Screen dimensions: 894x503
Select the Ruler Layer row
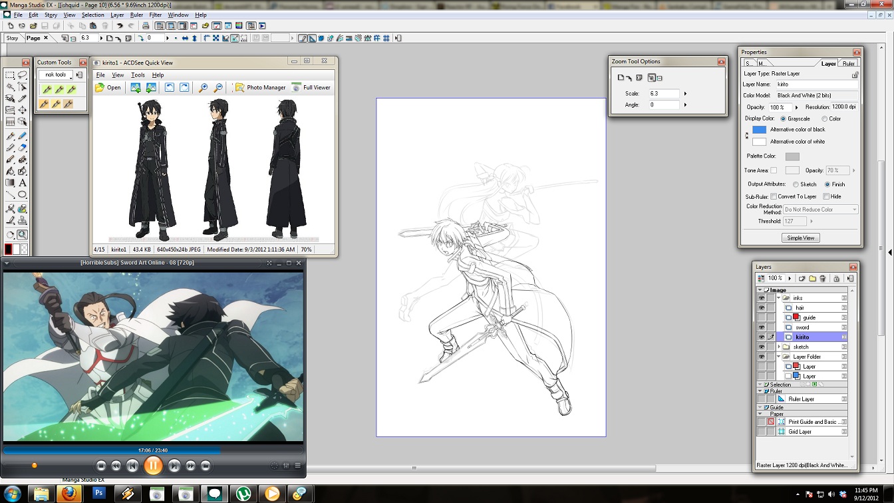point(802,399)
